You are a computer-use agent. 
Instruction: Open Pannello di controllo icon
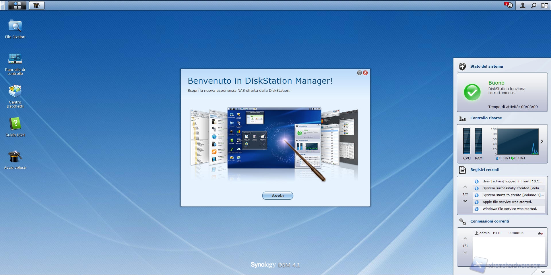coord(15,59)
